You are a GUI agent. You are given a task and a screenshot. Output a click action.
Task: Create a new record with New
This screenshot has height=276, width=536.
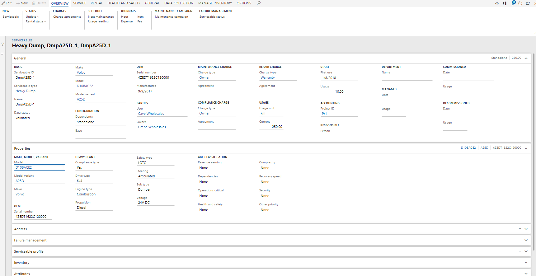click(x=22, y=3)
